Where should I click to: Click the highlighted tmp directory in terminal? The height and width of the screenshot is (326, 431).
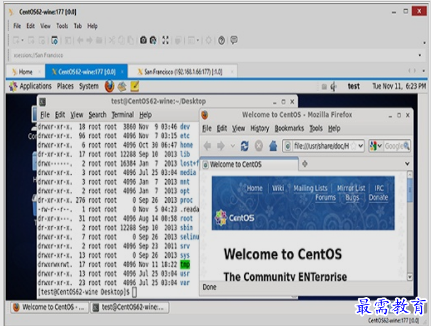click(185, 264)
